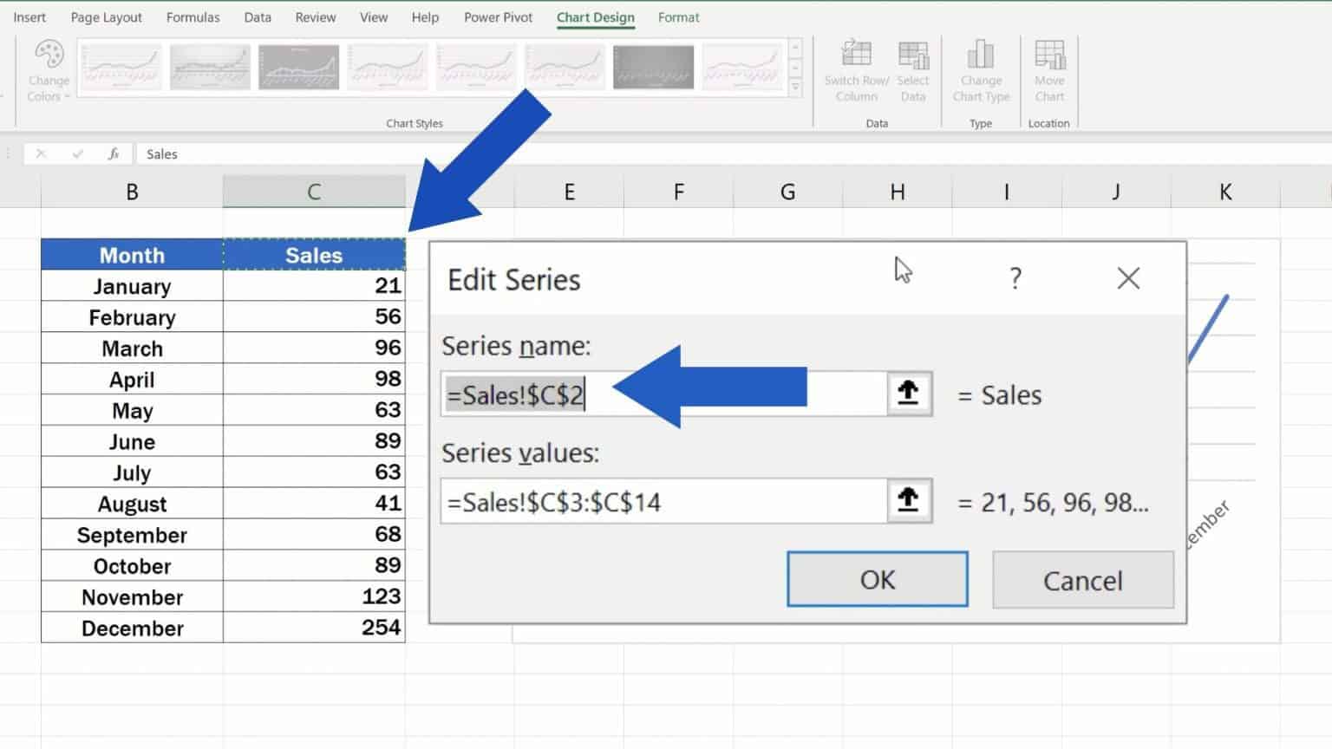
Task: Open the Power Pivot tab
Action: [x=497, y=16]
